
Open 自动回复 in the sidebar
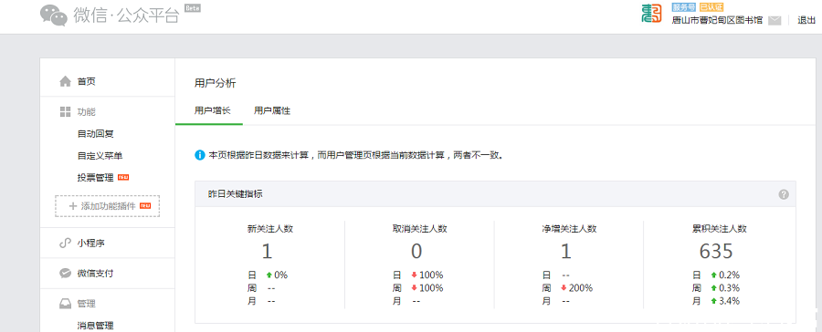coord(95,134)
